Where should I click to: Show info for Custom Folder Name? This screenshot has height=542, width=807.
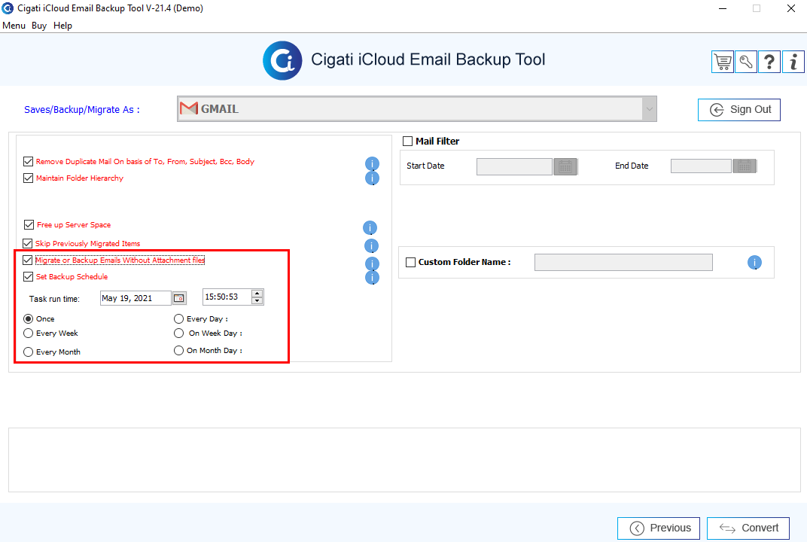[754, 263]
